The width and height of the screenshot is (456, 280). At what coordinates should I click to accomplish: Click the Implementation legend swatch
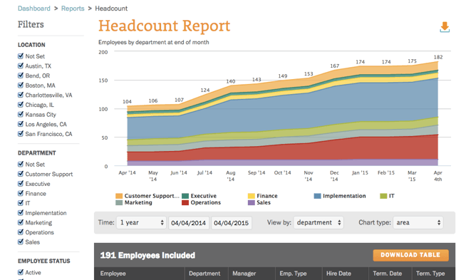tap(318, 196)
